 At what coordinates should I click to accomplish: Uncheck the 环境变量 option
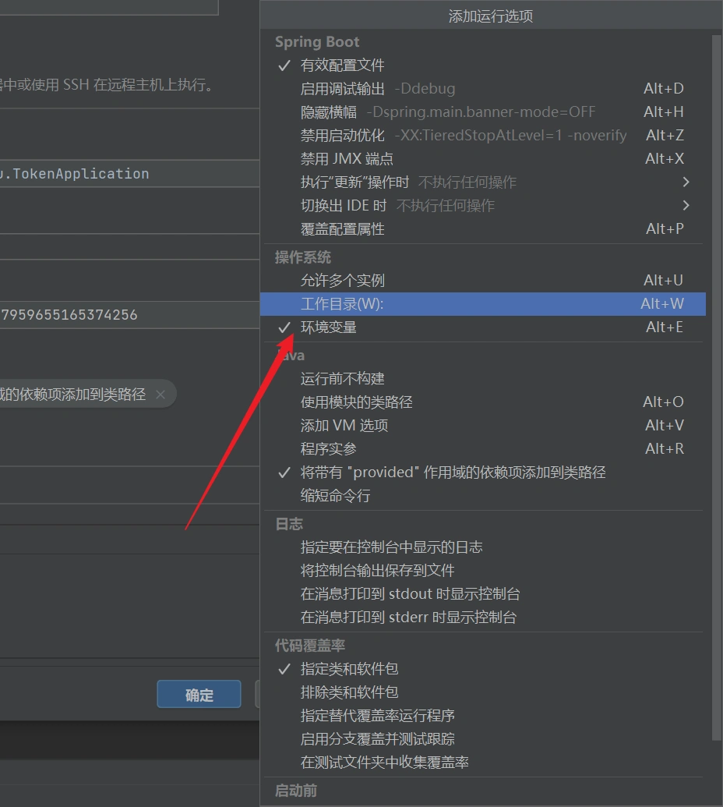pyautogui.click(x=328, y=327)
